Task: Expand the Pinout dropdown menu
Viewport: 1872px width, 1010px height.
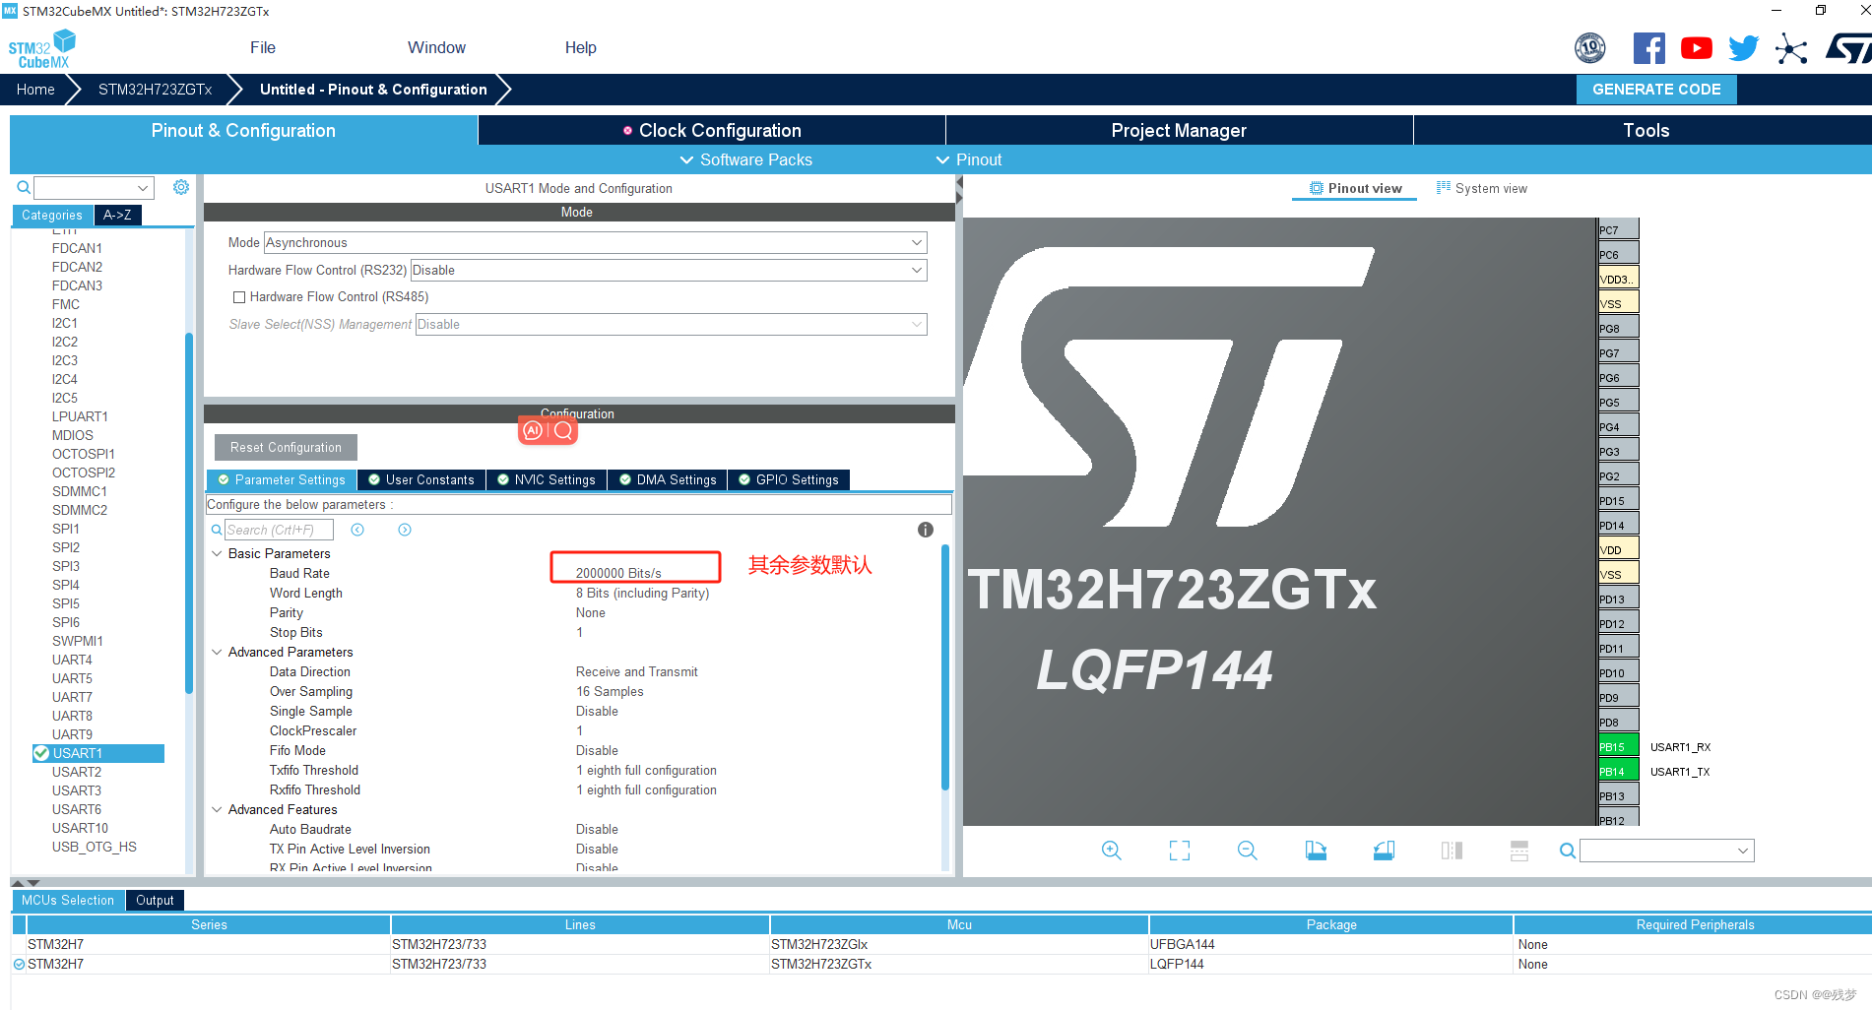Action: pyautogui.click(x=969, y=159)
